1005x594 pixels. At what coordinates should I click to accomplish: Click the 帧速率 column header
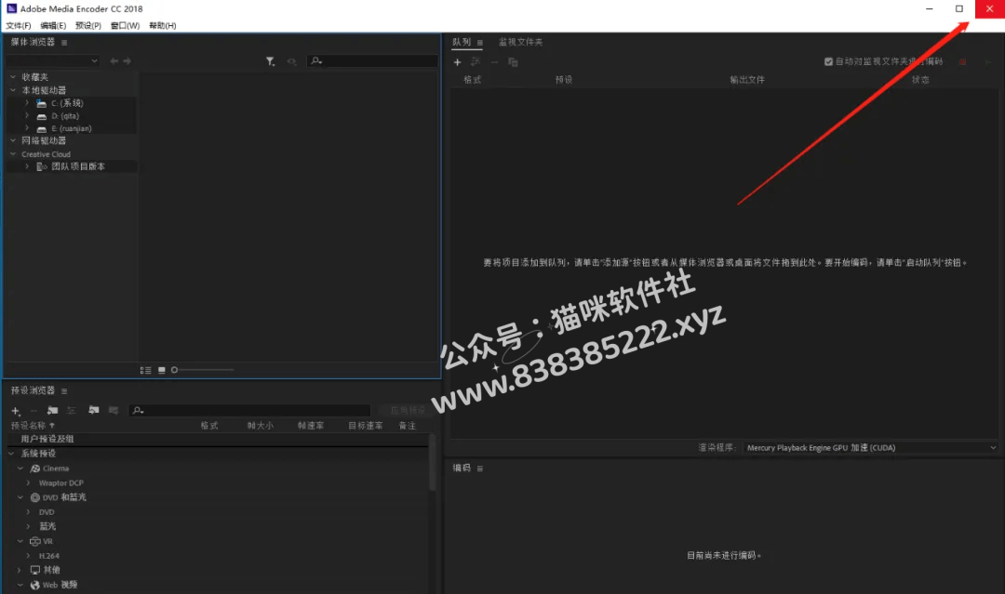coord(310,426)
